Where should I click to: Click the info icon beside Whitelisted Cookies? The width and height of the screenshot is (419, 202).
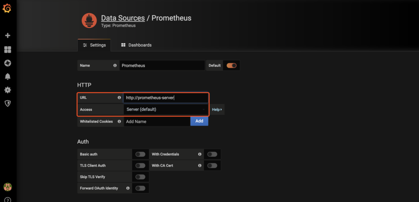pos(119,121)
